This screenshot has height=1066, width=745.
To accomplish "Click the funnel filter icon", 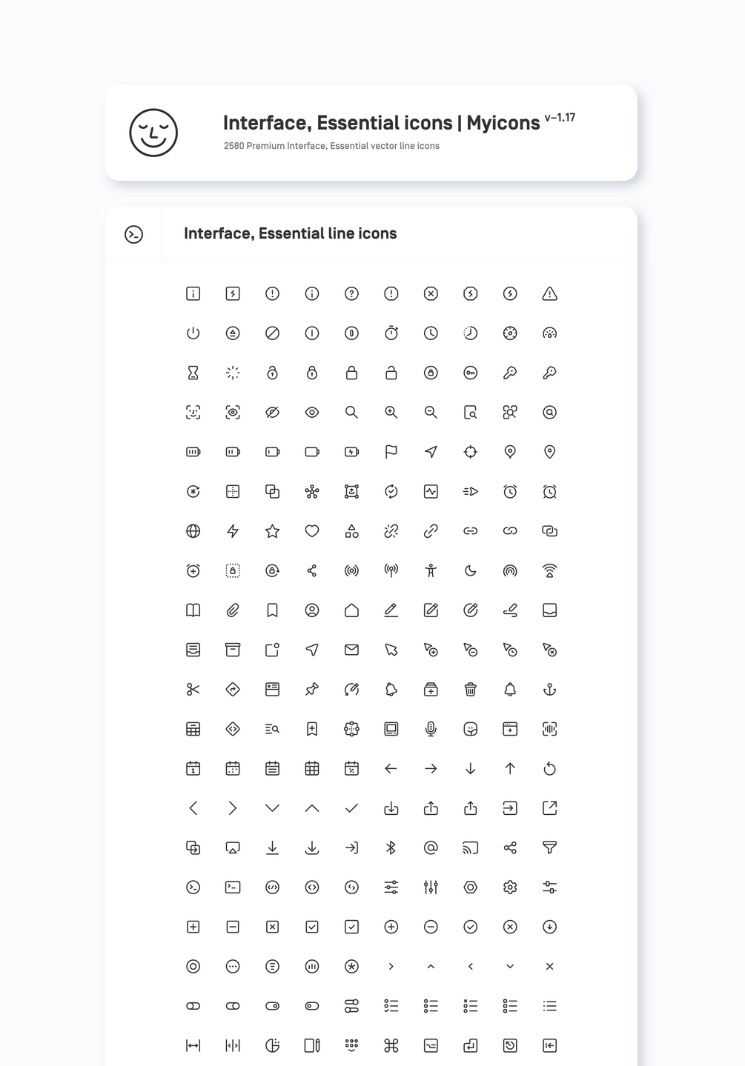I will tap(549, 847).
